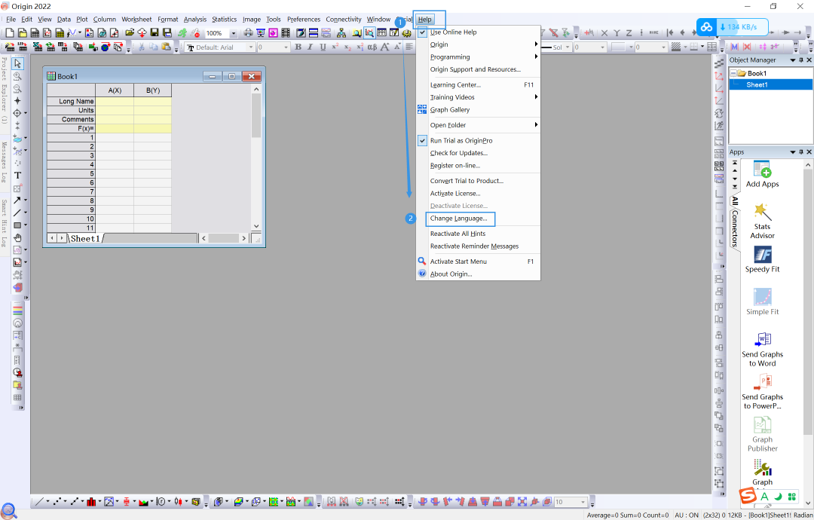814x520 pixels.
Task: Click the Italic formatting button
Action: (310, 47)
